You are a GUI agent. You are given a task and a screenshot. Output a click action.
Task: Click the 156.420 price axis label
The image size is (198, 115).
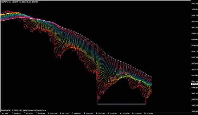point(195,33)
